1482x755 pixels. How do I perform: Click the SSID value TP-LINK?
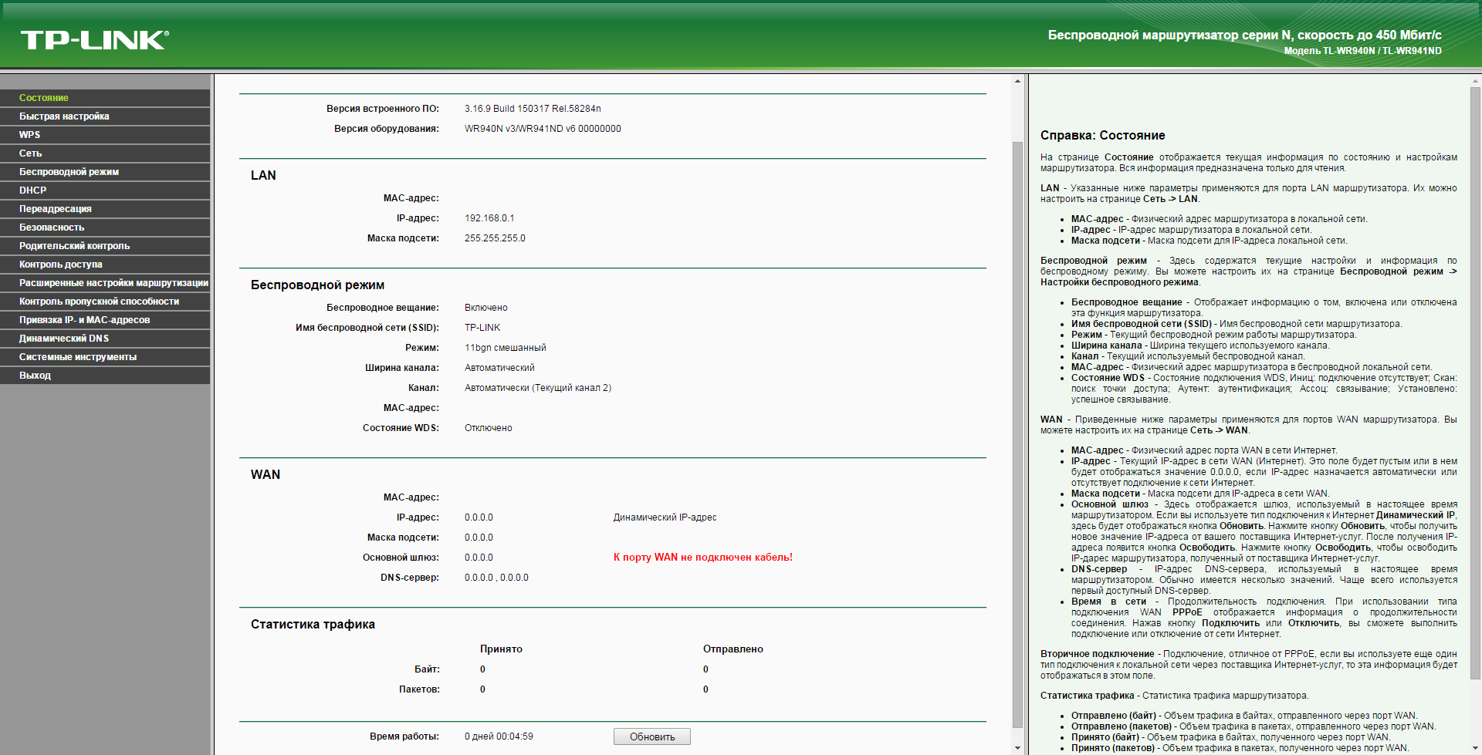click(x=482, y=328)
